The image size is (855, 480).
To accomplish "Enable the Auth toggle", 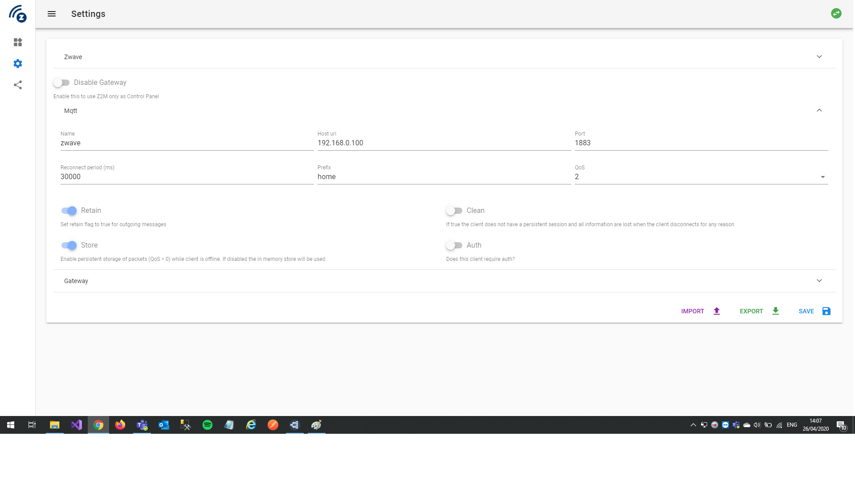I will click(x=455, y=245).
